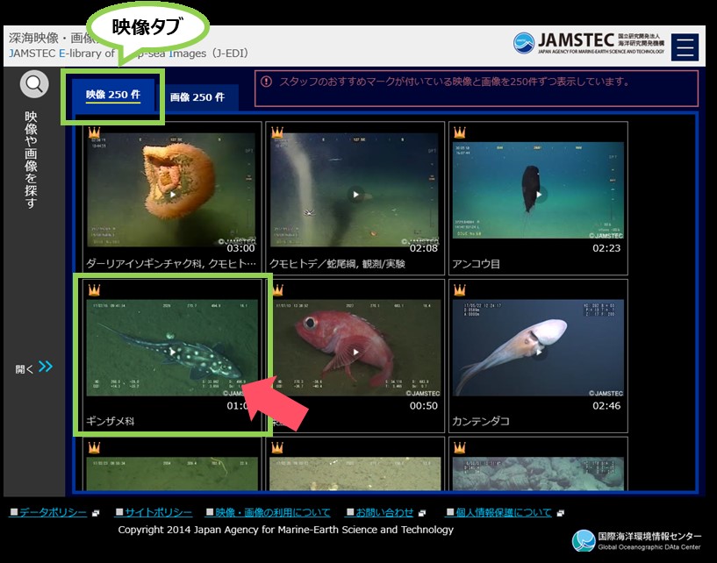The height and width of the screenshot is (563, 717).
Task: Play the クモヒトデ/蛇尾綱 video
Action: [355, 194]
